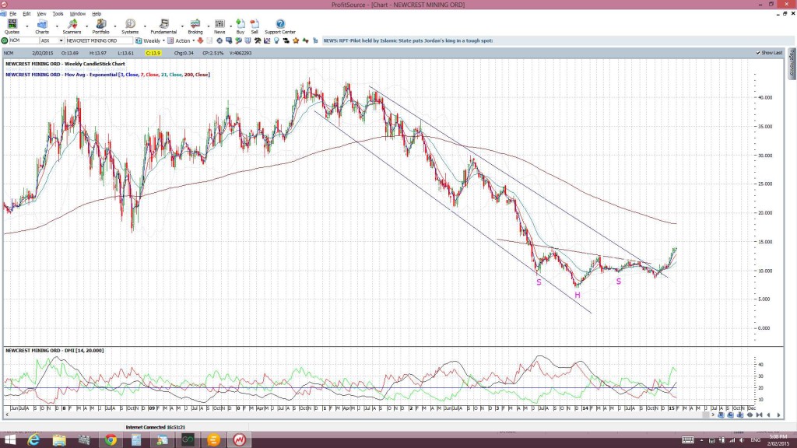Open the Help menu
797x448 pixels.
click(x=97, y=14)
